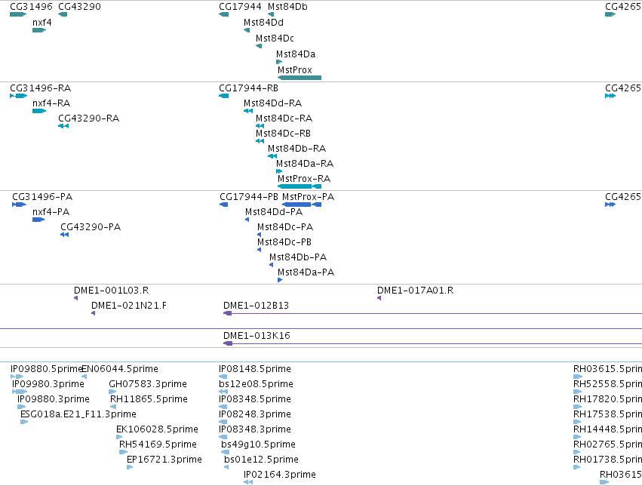
Task: Open the nxf4-PA protein feature
Action: click(x=38, y=220)
